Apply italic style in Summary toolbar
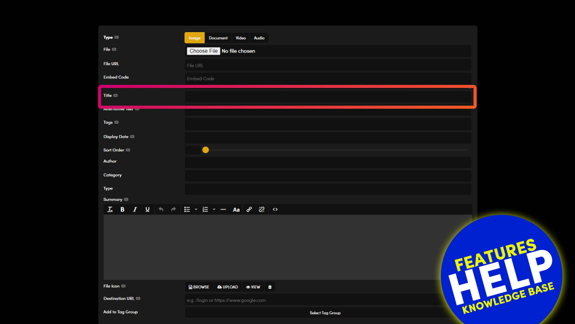The image size is (575, 324). click(x=135, y=210)
